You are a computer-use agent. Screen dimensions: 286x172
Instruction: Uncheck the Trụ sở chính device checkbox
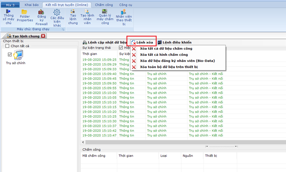pos(10,54)
